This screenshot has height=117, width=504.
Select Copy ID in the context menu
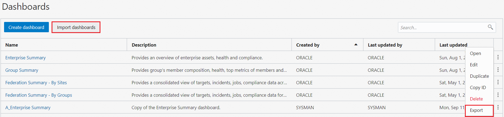pos(478,87)
